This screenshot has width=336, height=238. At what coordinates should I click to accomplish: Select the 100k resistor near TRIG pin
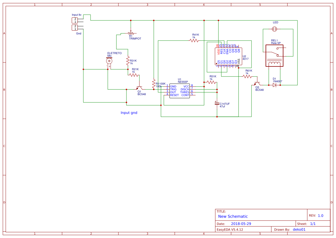click(154, 84)
